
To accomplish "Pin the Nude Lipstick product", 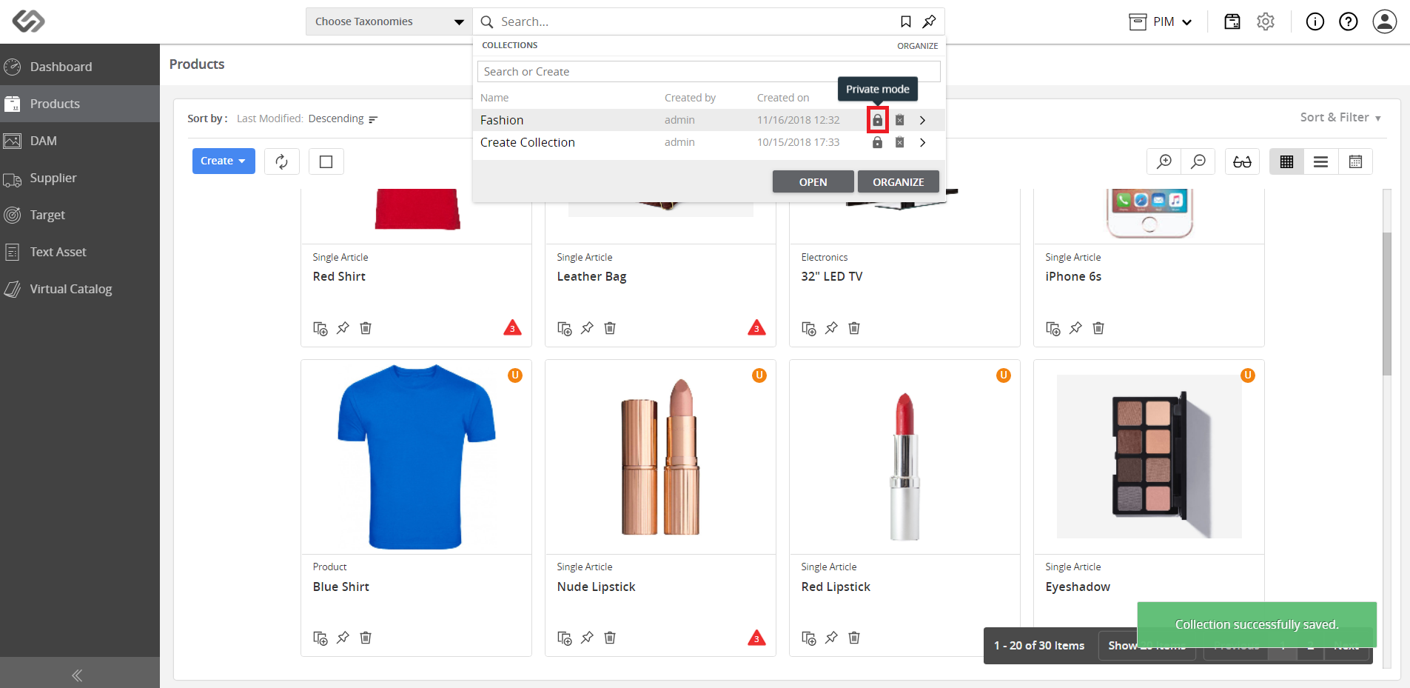I will click(x=587, y=637).
